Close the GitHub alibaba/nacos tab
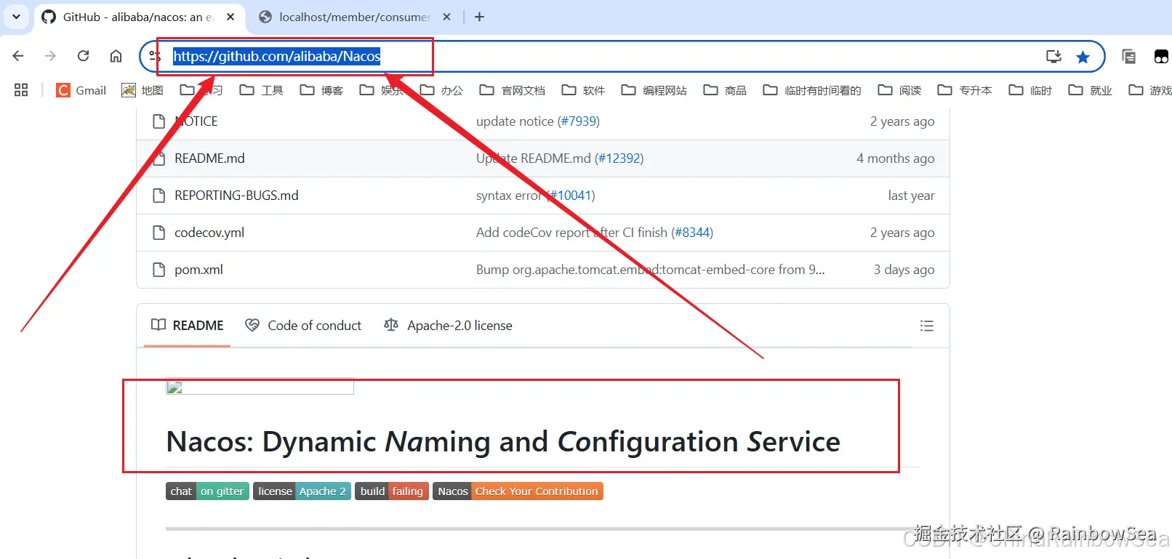The height and width of the screenshot is (559, 1172). 230,17
